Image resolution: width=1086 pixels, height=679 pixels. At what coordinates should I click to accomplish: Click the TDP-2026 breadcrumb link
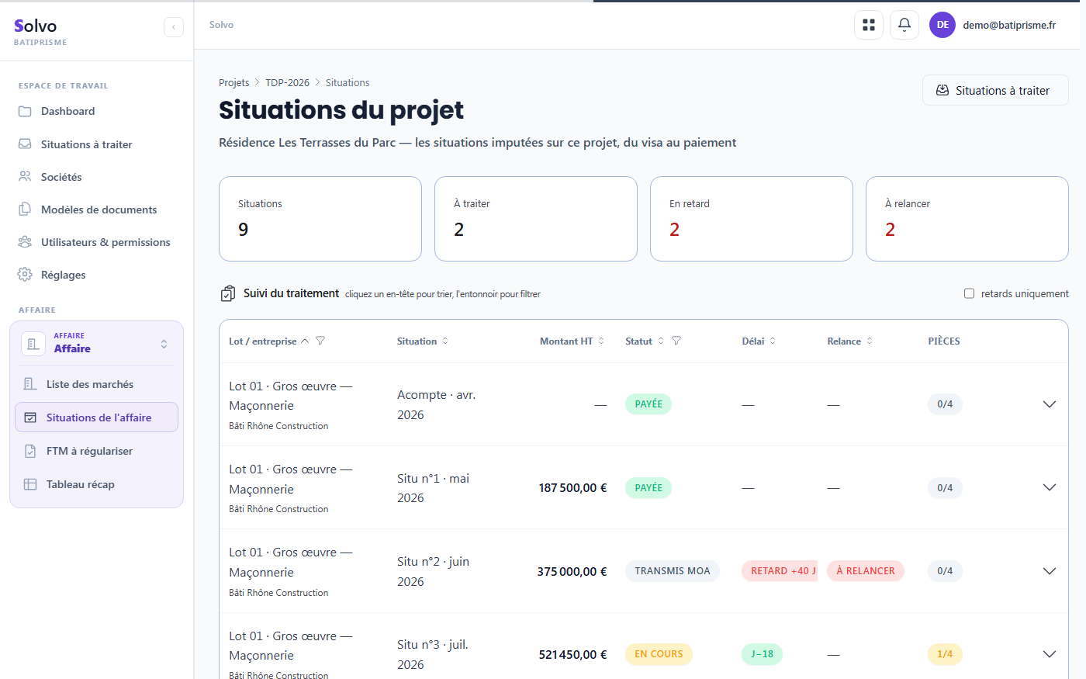[287, 83]
